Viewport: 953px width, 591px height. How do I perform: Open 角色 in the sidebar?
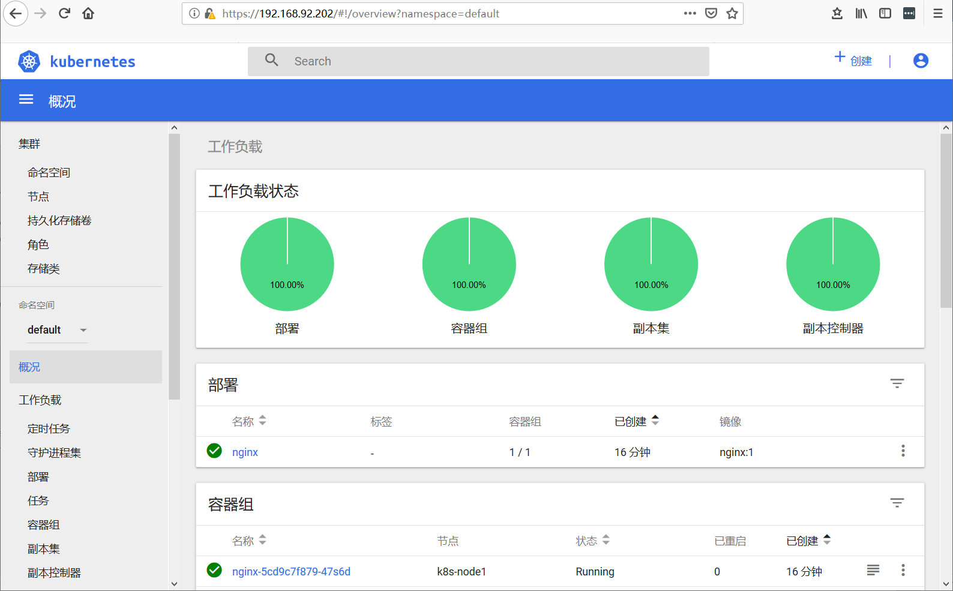38,245
